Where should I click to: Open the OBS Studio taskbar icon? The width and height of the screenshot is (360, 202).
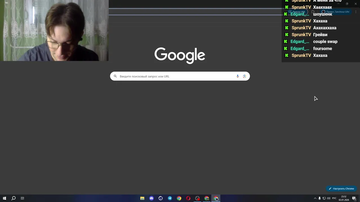tap(197, 198)
